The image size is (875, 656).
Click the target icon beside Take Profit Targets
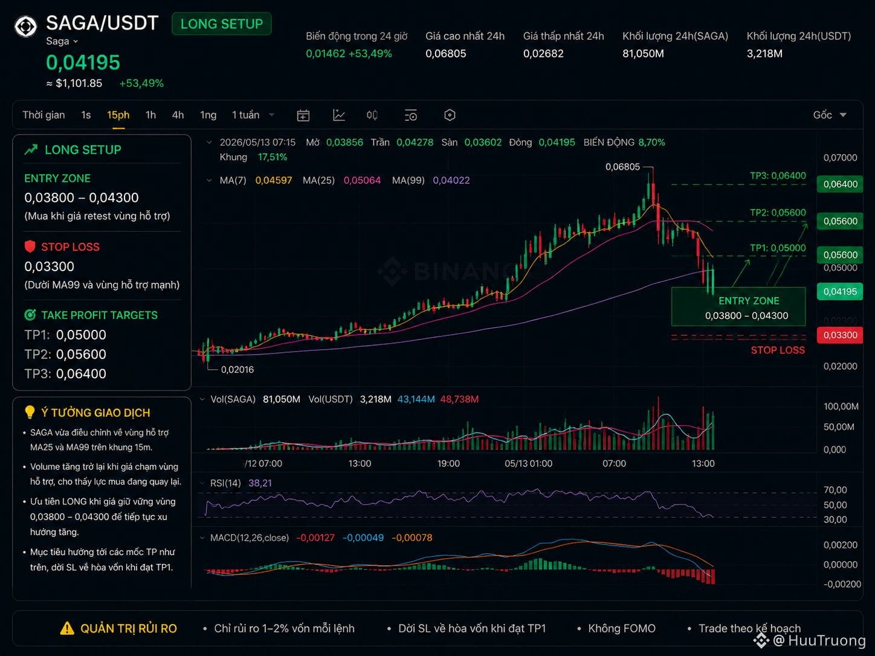30,315
